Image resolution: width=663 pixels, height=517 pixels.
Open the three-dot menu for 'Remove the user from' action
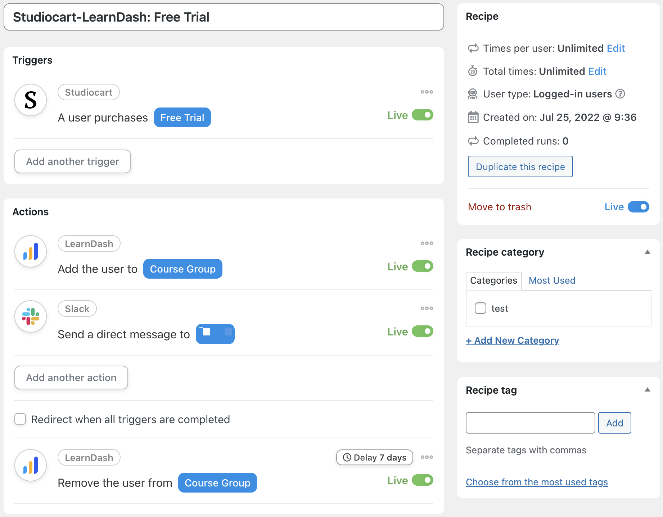(x=427, y=457)
